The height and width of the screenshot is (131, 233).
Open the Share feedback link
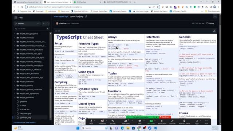click(30, 123)
